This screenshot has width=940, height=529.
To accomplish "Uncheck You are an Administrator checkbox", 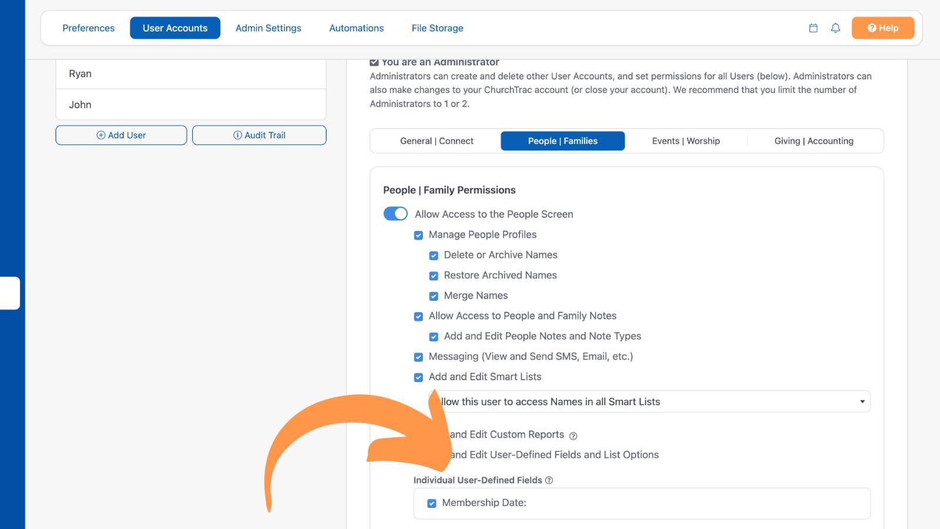I will (374, 62).
